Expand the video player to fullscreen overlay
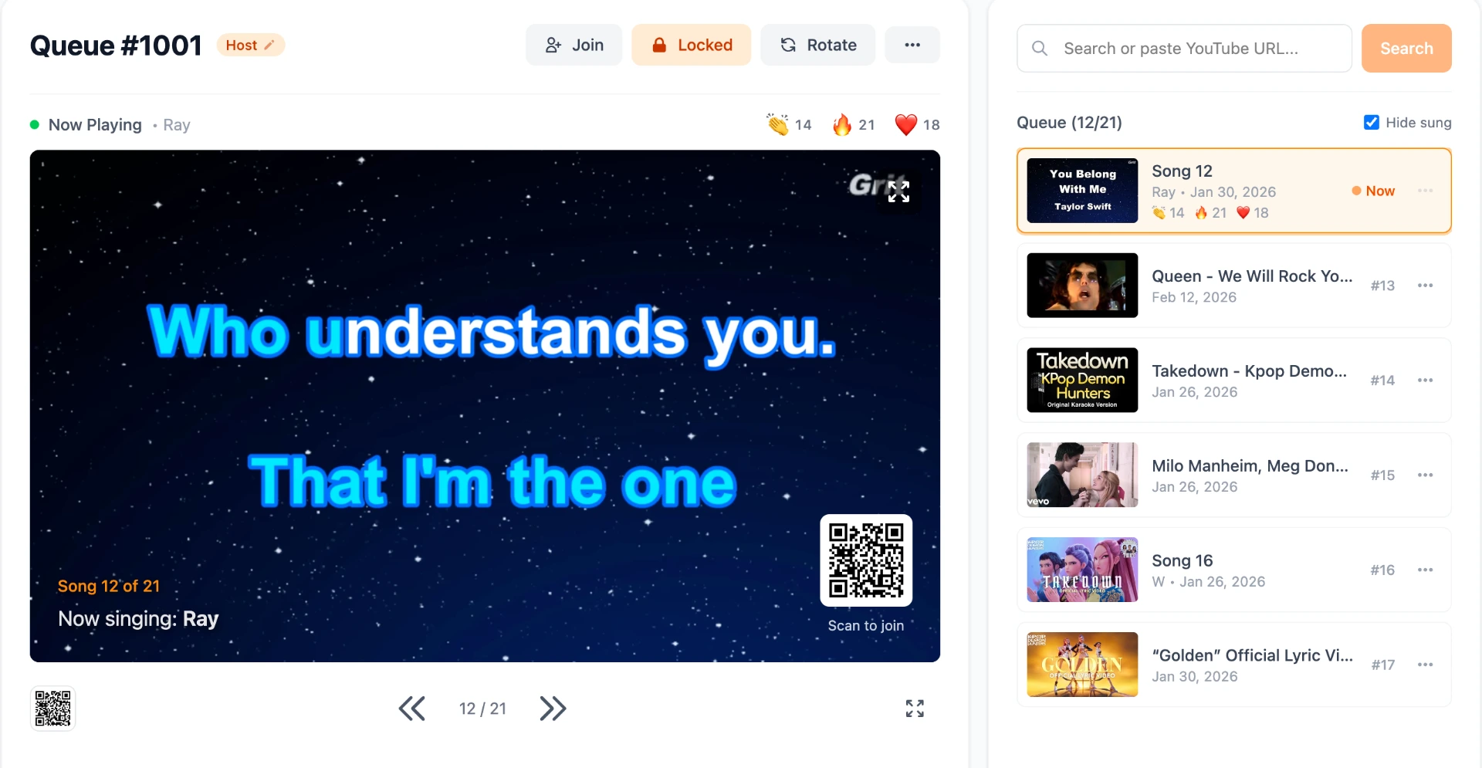Viewport: 1482px width, 768px height. point(898,191)
